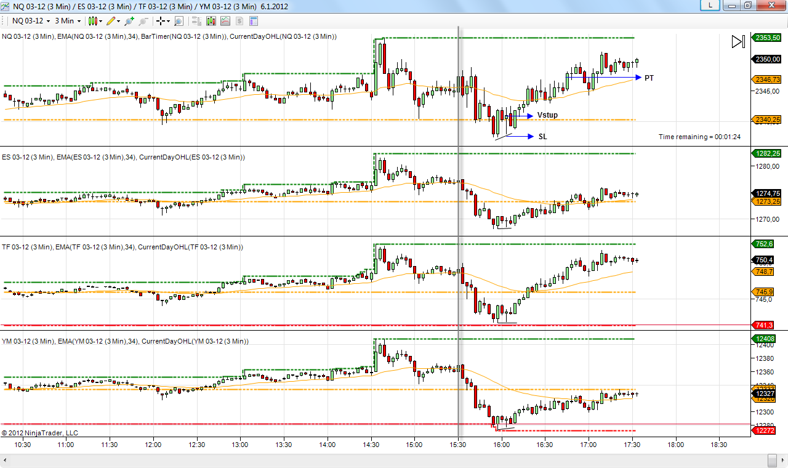Click the 18:30 time axis label
Screen dimensions: 788x468
point(719,445)
